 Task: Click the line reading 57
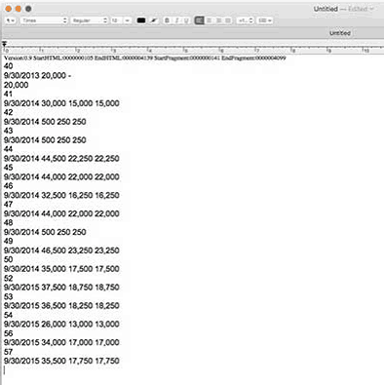coord(9,352)
